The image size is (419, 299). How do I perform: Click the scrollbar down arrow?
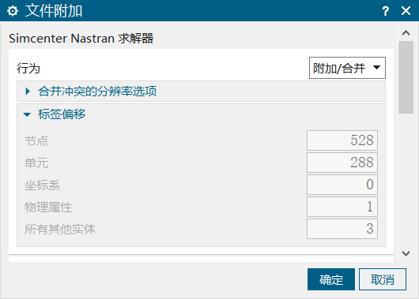click(406, 253)
